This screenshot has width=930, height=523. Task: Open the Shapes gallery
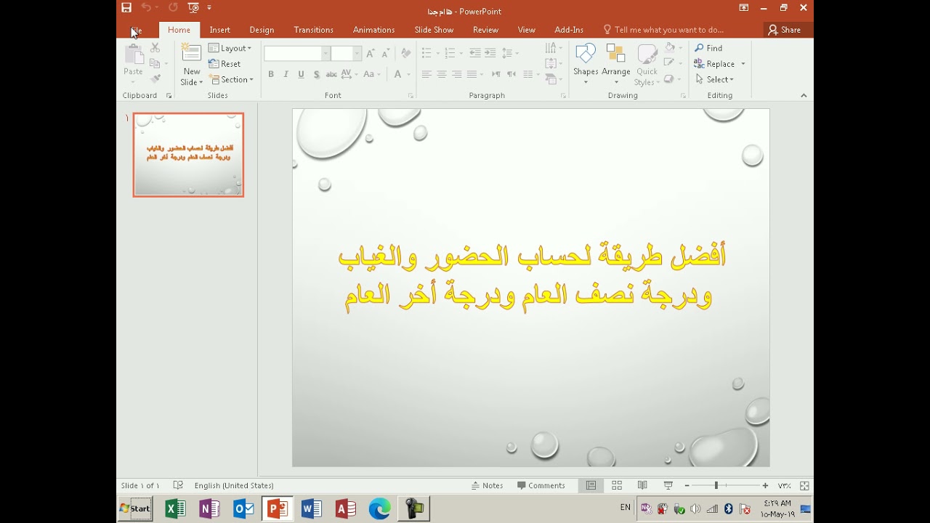click(586, 64)
